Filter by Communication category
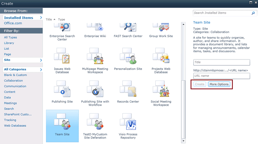 pyautogui.click(x=15, y=86)
